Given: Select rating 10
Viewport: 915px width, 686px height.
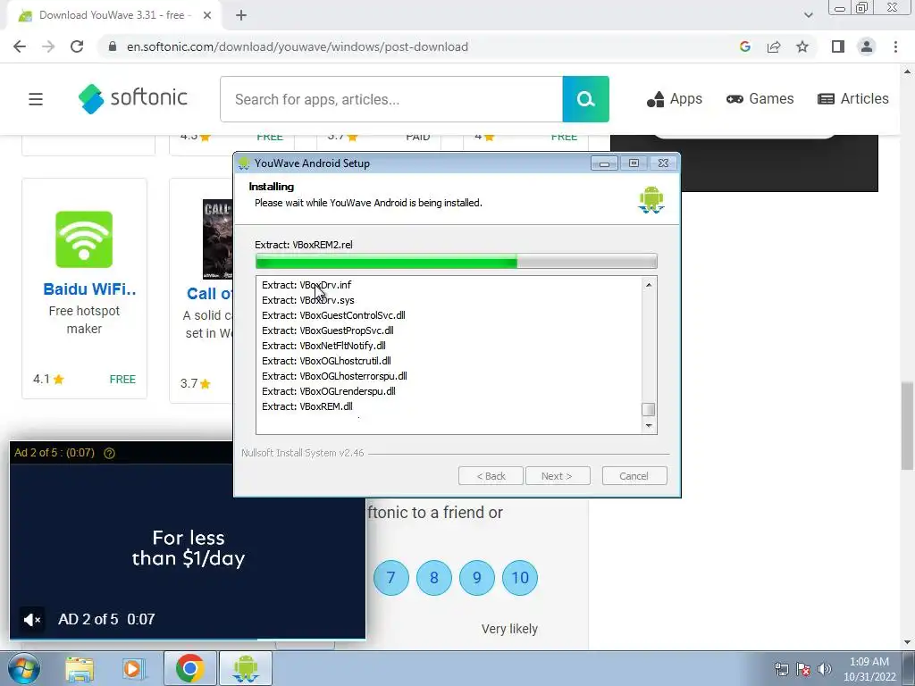Looking at the screenshot, I should (x=520, y=578).
